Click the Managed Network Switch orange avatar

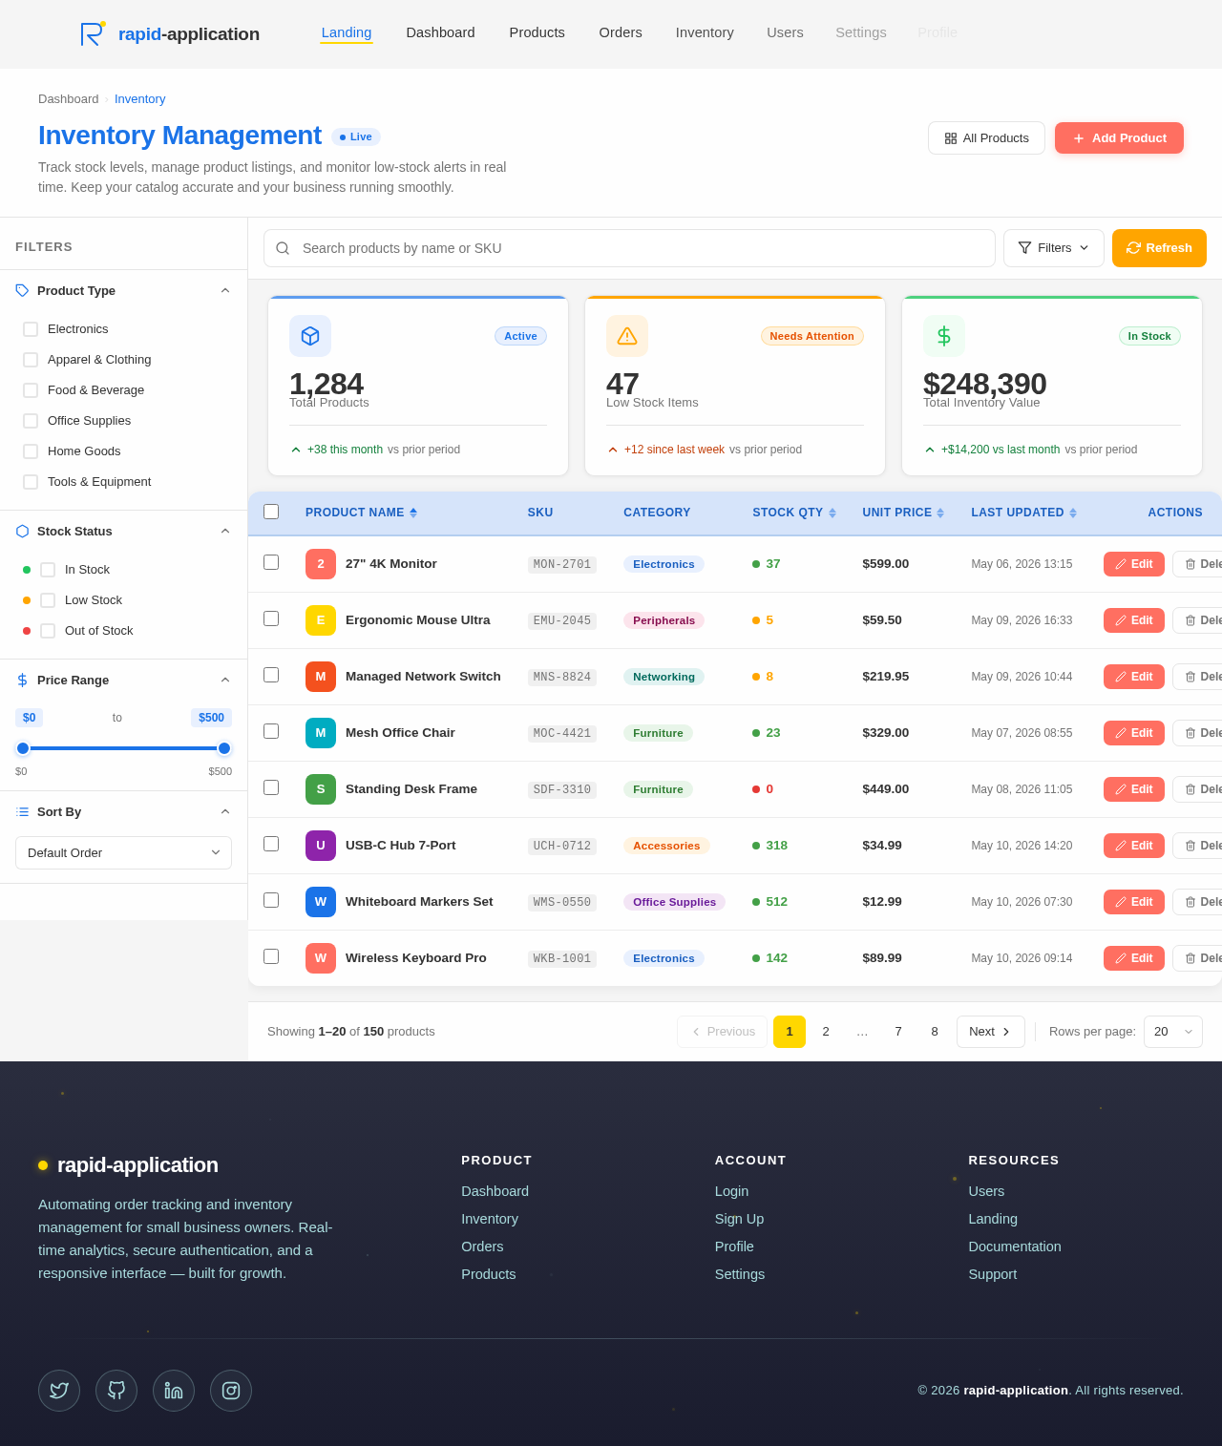[x=321, y=677]
